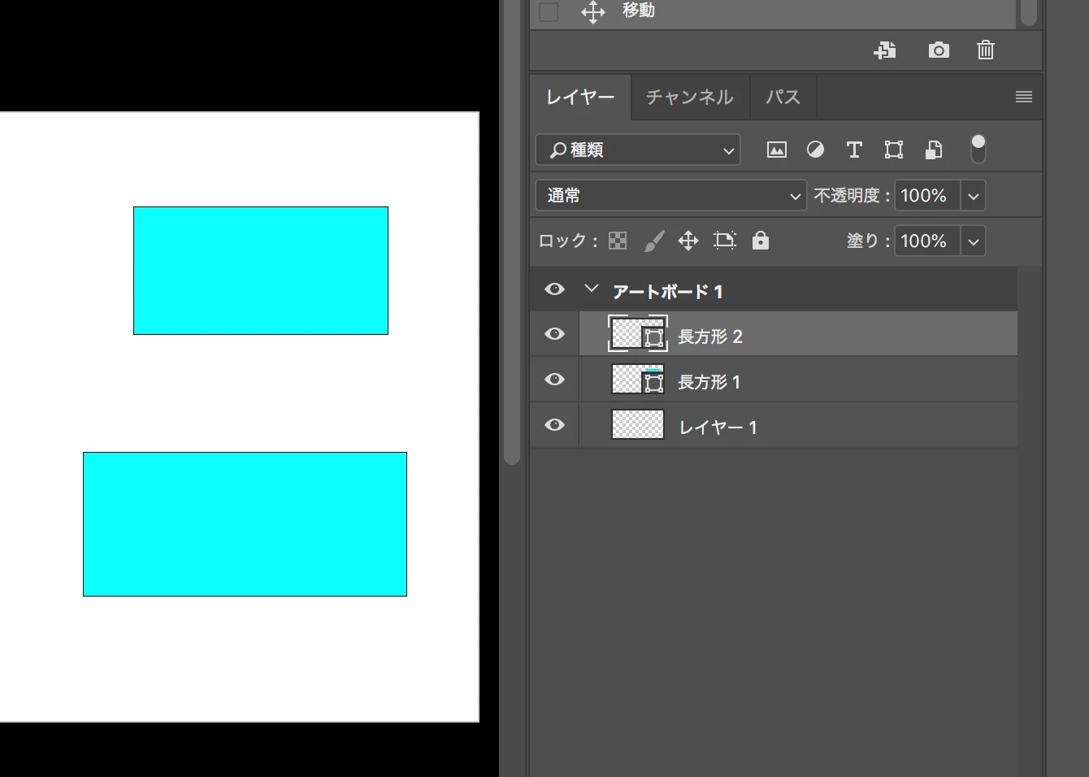Select the レイヤー 1 layer thumbnail
Viewport: 1089px width, 777px height.
pos(638,425)
